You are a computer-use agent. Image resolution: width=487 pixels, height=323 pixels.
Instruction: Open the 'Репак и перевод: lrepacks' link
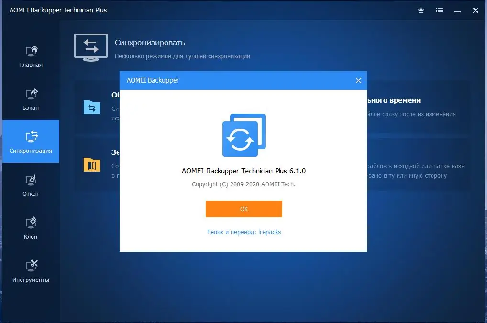244,232
